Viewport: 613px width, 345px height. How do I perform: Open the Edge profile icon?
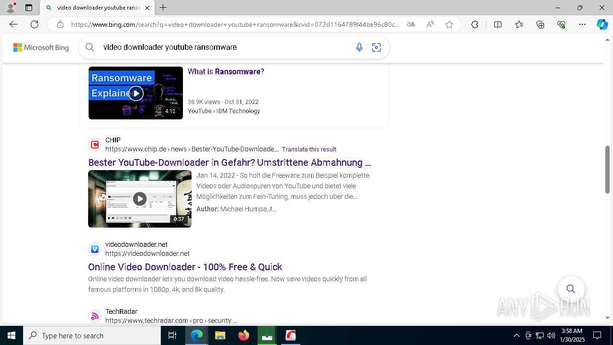[11, 8]
